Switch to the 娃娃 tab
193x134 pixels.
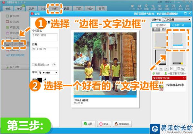coord(90,9)
